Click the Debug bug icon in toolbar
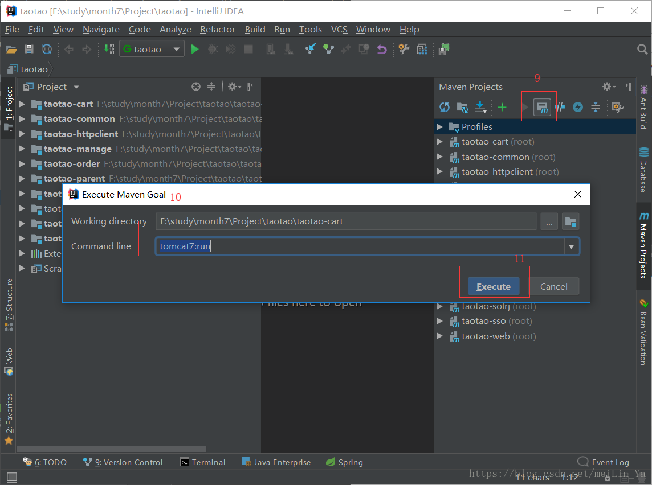Screen dimensions: 652x485 coord(213,50)
